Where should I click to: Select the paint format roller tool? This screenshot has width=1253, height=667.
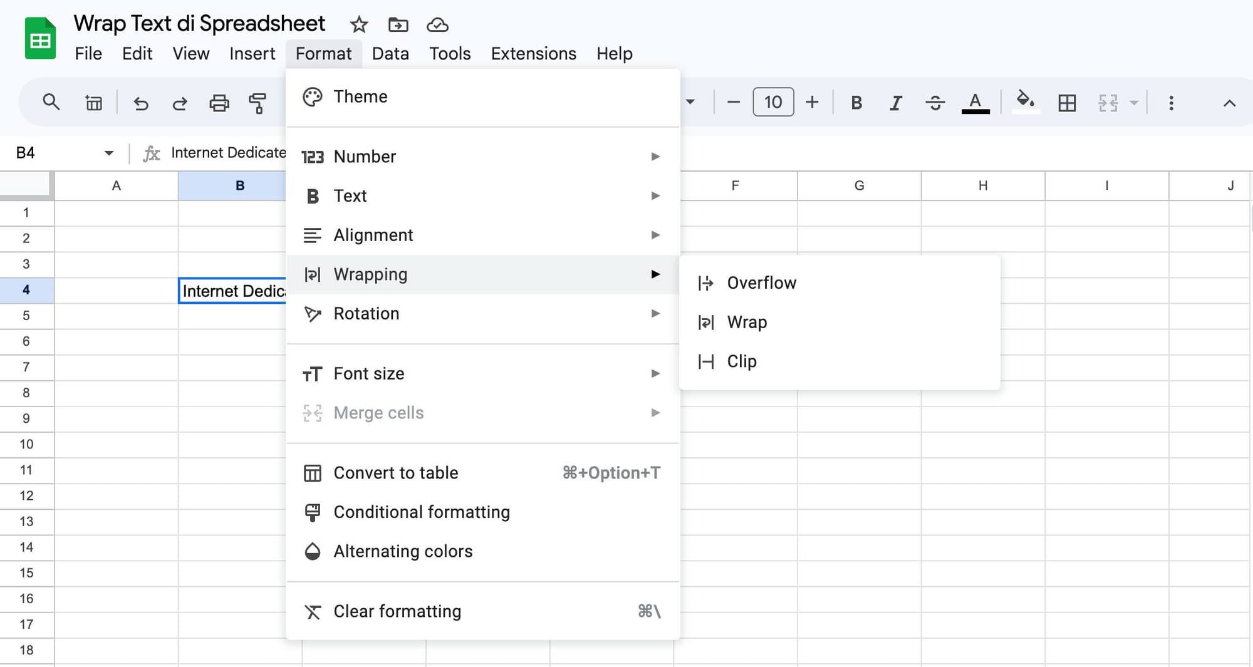click(257, 103)
